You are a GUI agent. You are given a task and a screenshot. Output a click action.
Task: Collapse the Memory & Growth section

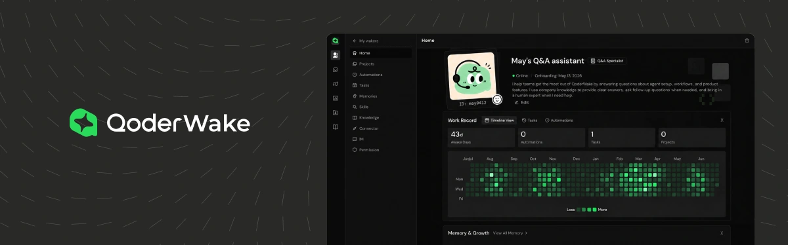point(722,233)
